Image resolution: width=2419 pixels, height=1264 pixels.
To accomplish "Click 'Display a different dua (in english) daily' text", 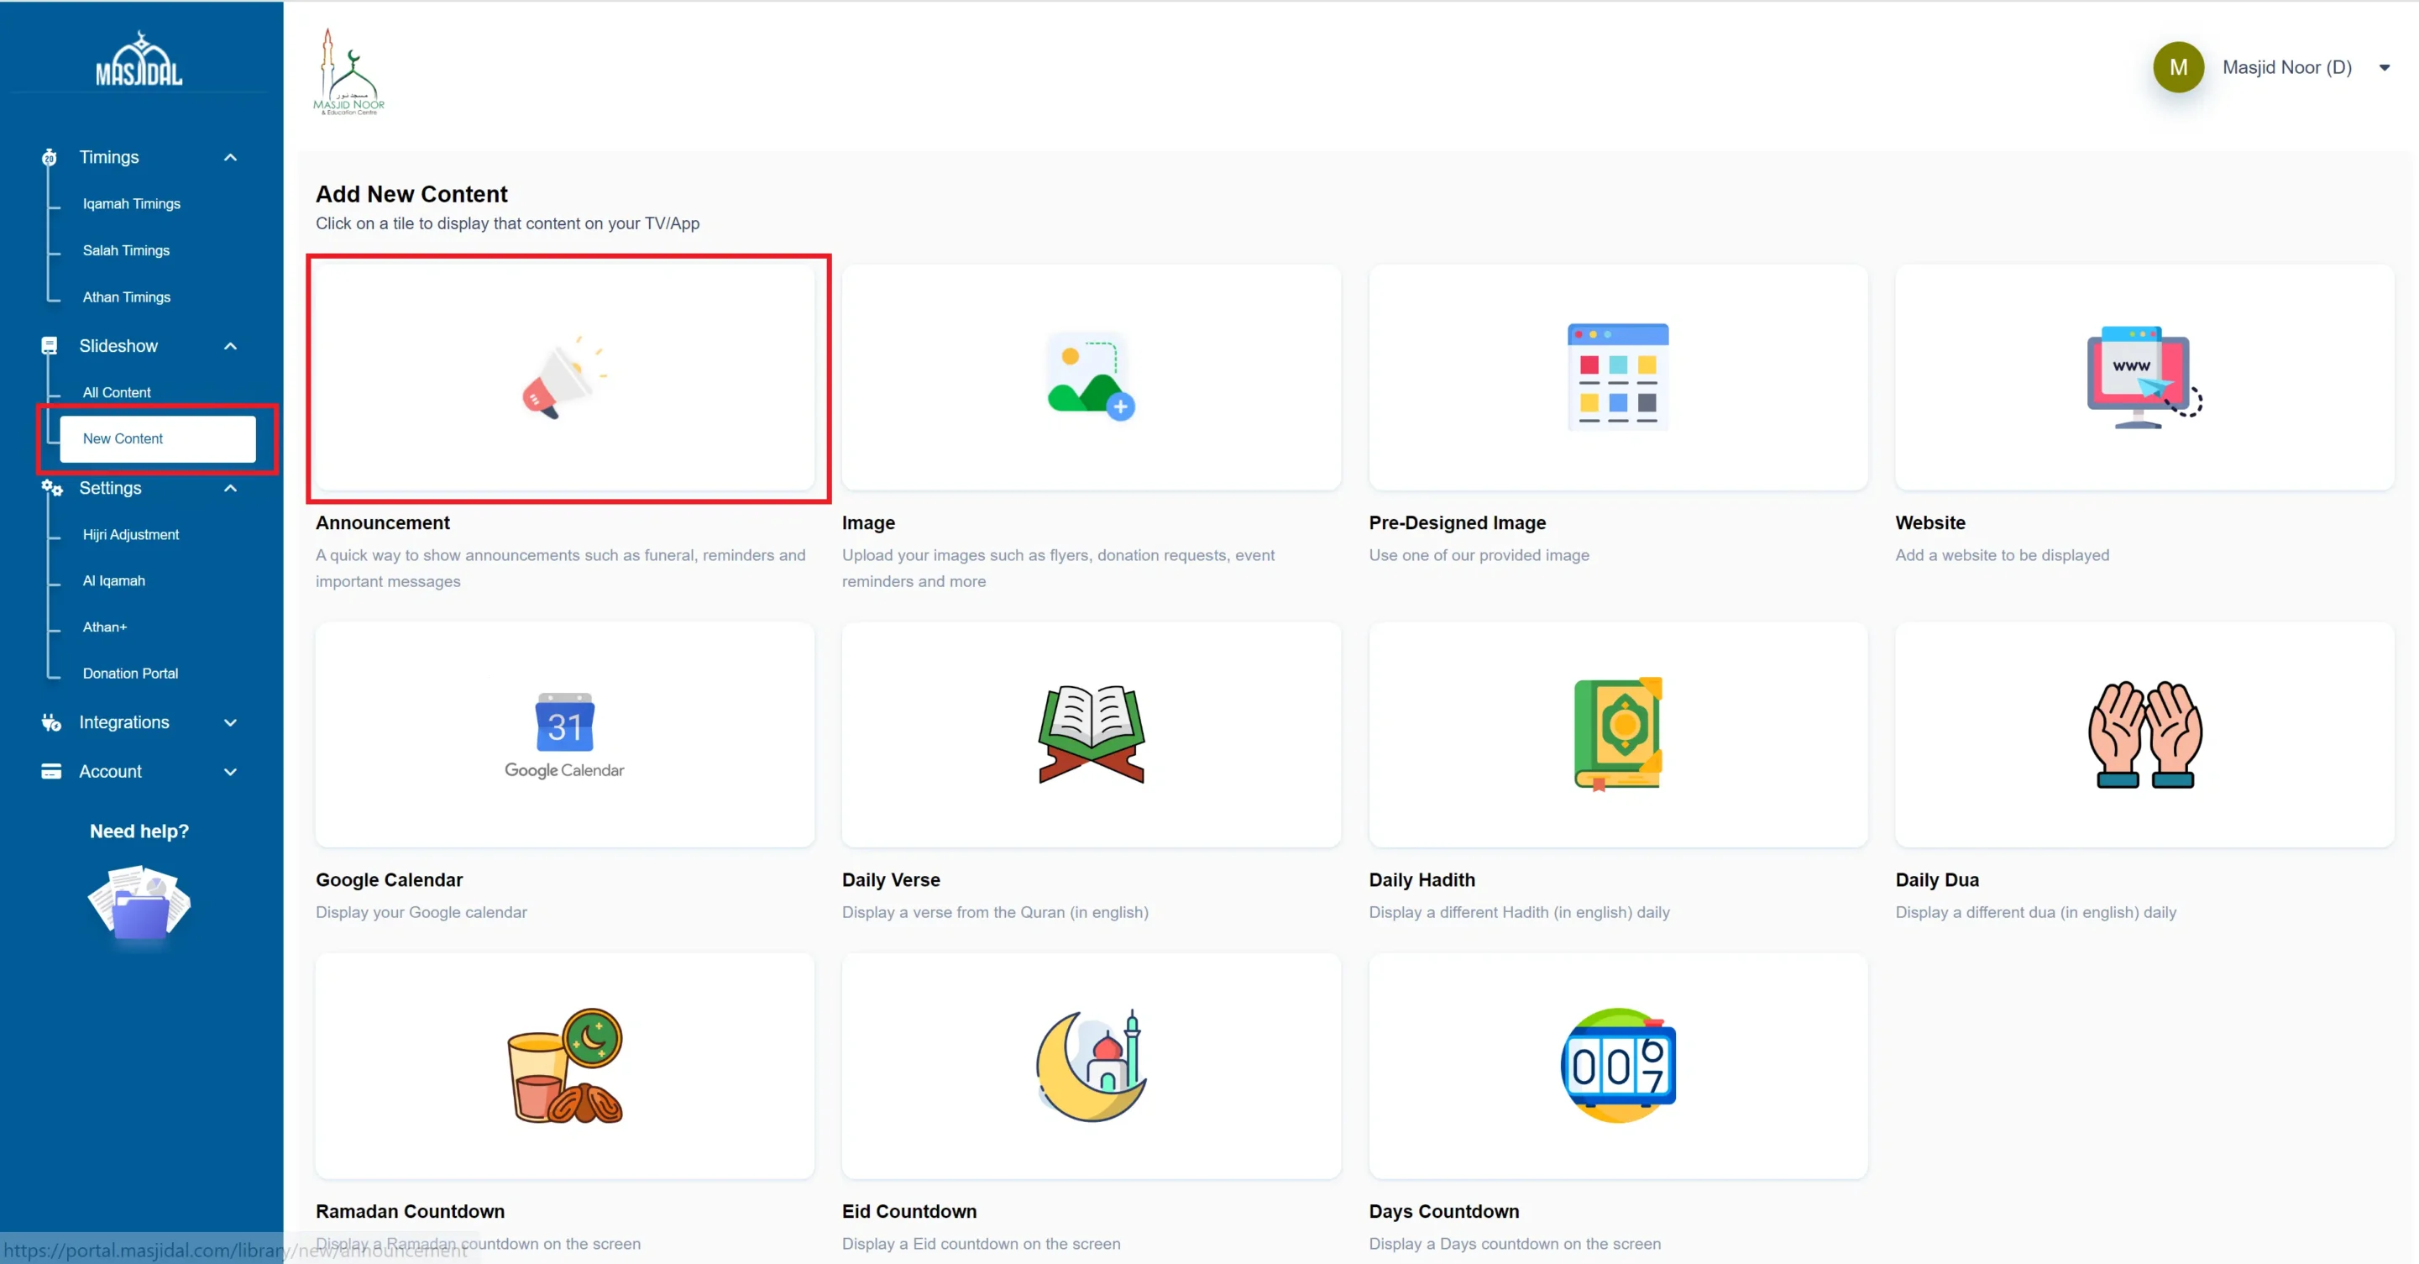I will pyautogui.click(x=2036, y=912).
